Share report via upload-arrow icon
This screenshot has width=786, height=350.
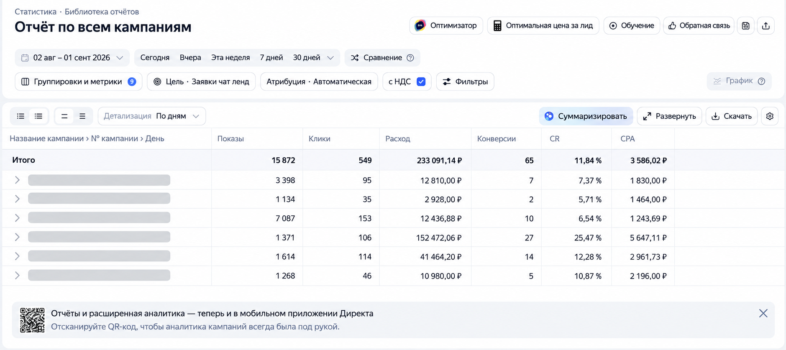(766, 26)
